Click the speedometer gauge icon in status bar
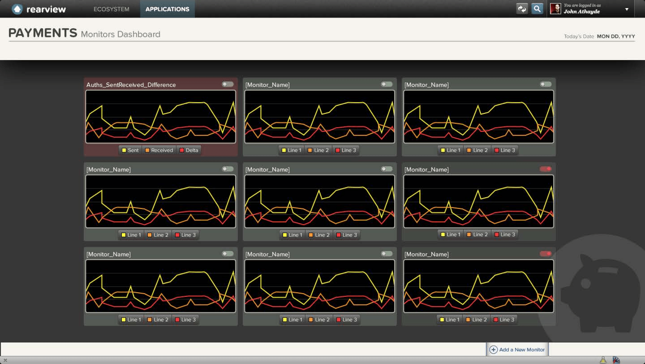The image size is (645, 364). (616, 360)
